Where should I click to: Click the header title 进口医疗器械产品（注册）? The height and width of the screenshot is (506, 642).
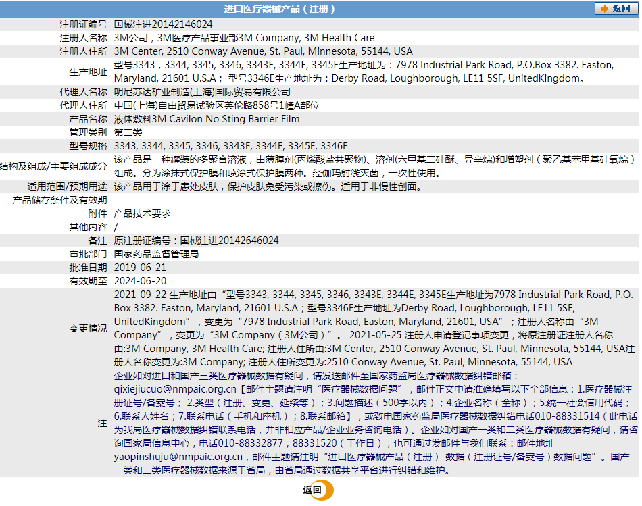click(x=280, y=9)
